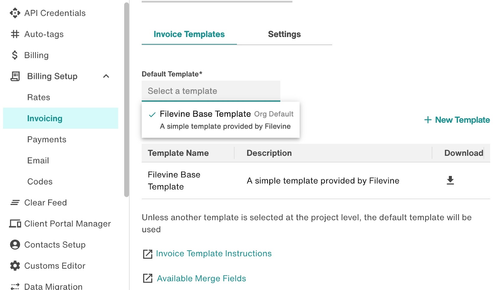The height and width of the screenshot is (290, 498).
Task: Click the Billing Setup receipt icon
Action: point(15,76)
